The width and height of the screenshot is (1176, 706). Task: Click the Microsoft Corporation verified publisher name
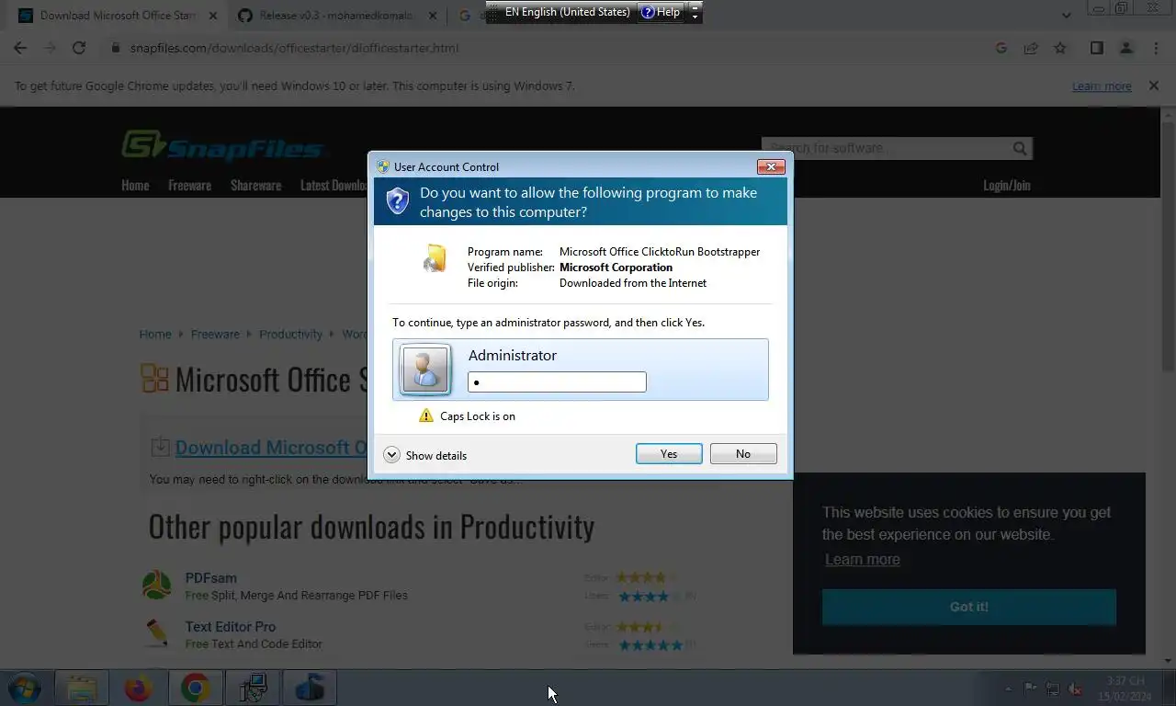click(x=616, y=268)
